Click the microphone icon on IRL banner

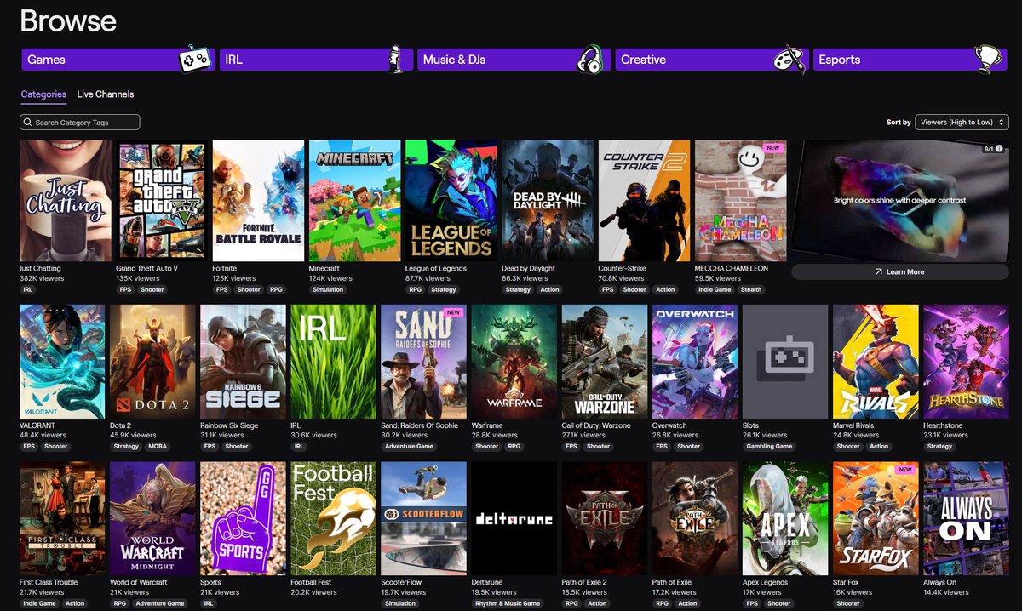tap(394, 60)
